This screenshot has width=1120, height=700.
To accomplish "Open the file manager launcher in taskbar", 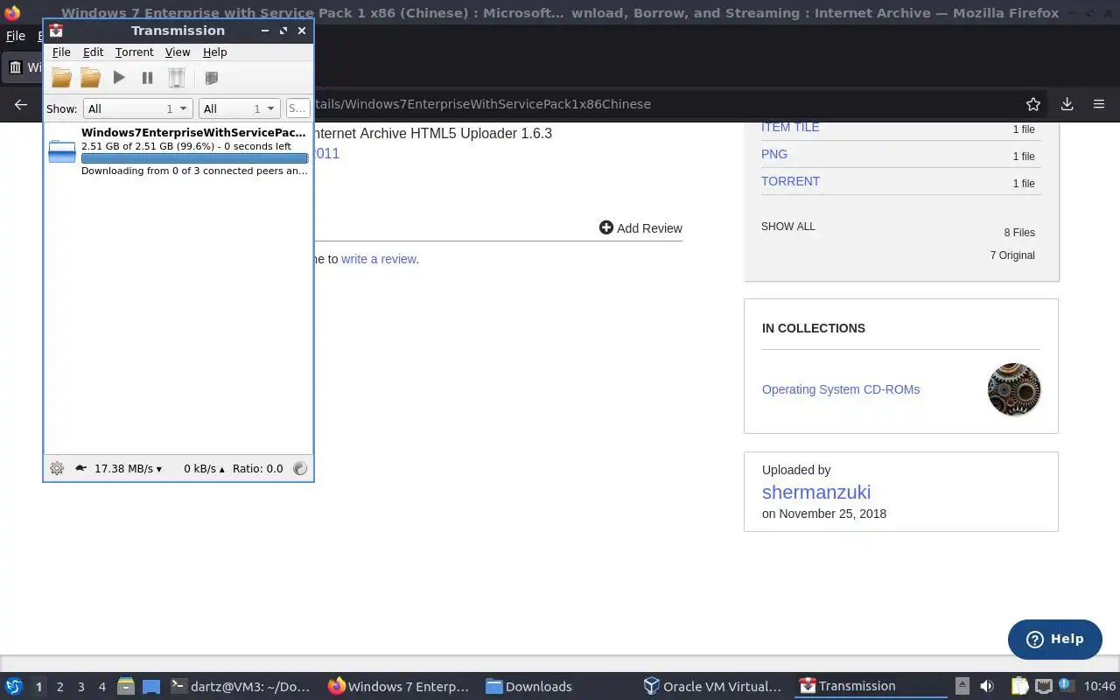I will 126,687.
